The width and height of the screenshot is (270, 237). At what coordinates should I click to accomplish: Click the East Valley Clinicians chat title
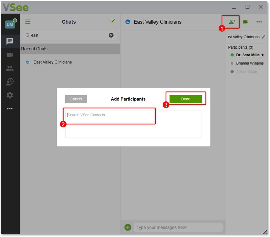point(158,22)
